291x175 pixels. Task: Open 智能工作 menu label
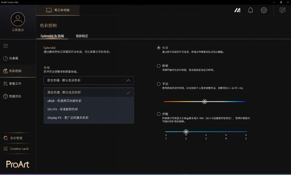tap(15, 84)
